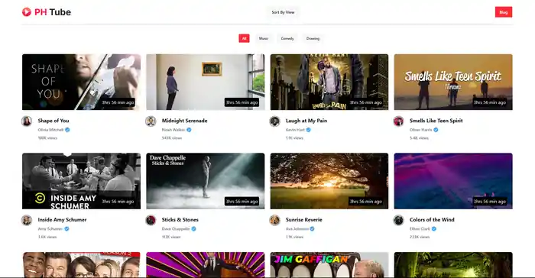Viewport: 535px width, 278px height.
Task: Open the green forest thumbnail in bottom row
Action: click(x=453, y=265)
